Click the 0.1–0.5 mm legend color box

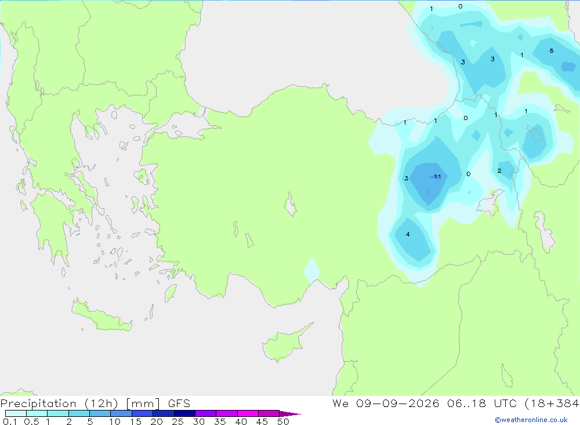coord(16,413)
